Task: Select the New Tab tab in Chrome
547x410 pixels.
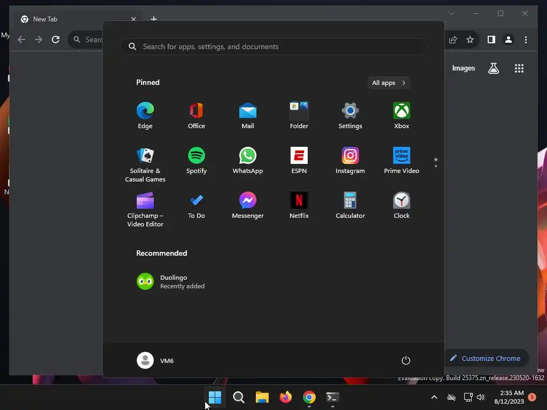Action: (x=78, y=19)
